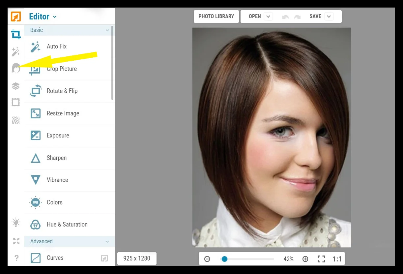403x274 pixels.
Task: Click the Curves label
Action: (x=55, y=258)
